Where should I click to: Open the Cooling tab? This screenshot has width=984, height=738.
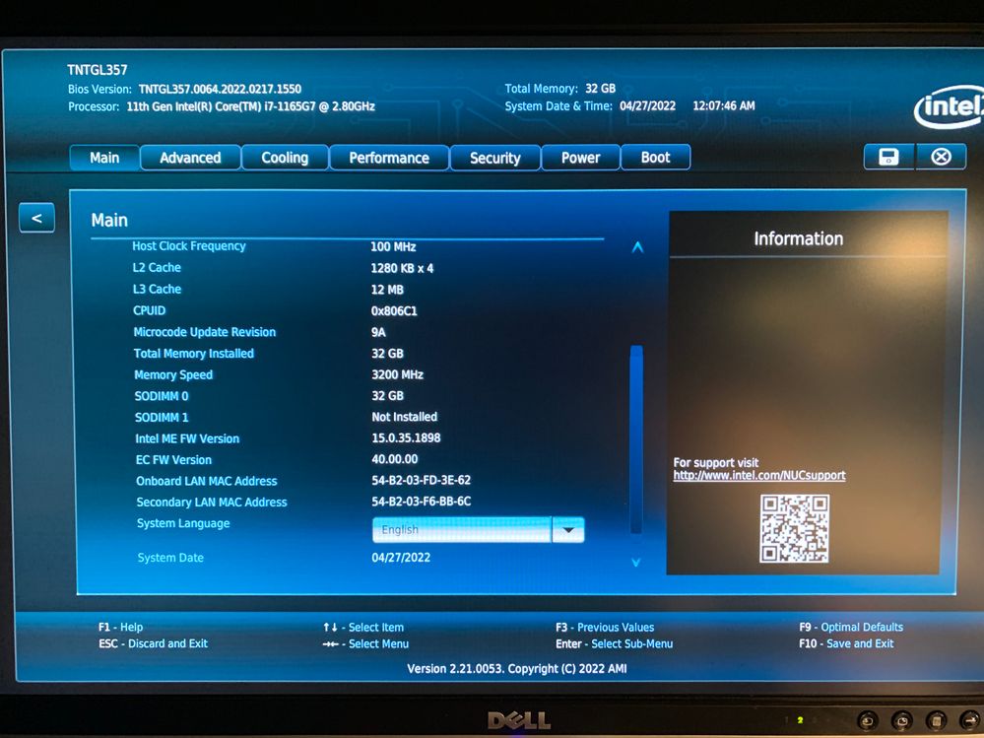285,158
